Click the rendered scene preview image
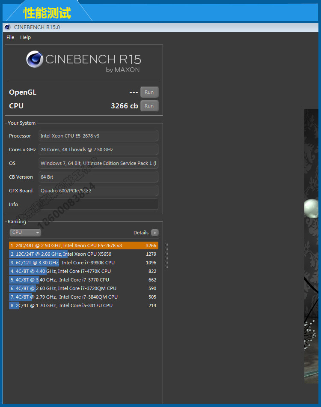This screenshot has width=321, height=407. point(311,246)
